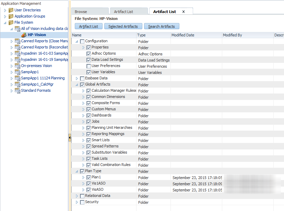The image size is (284, 211).
Task: Check the Configuration folder checkbox
Action: 82,41
